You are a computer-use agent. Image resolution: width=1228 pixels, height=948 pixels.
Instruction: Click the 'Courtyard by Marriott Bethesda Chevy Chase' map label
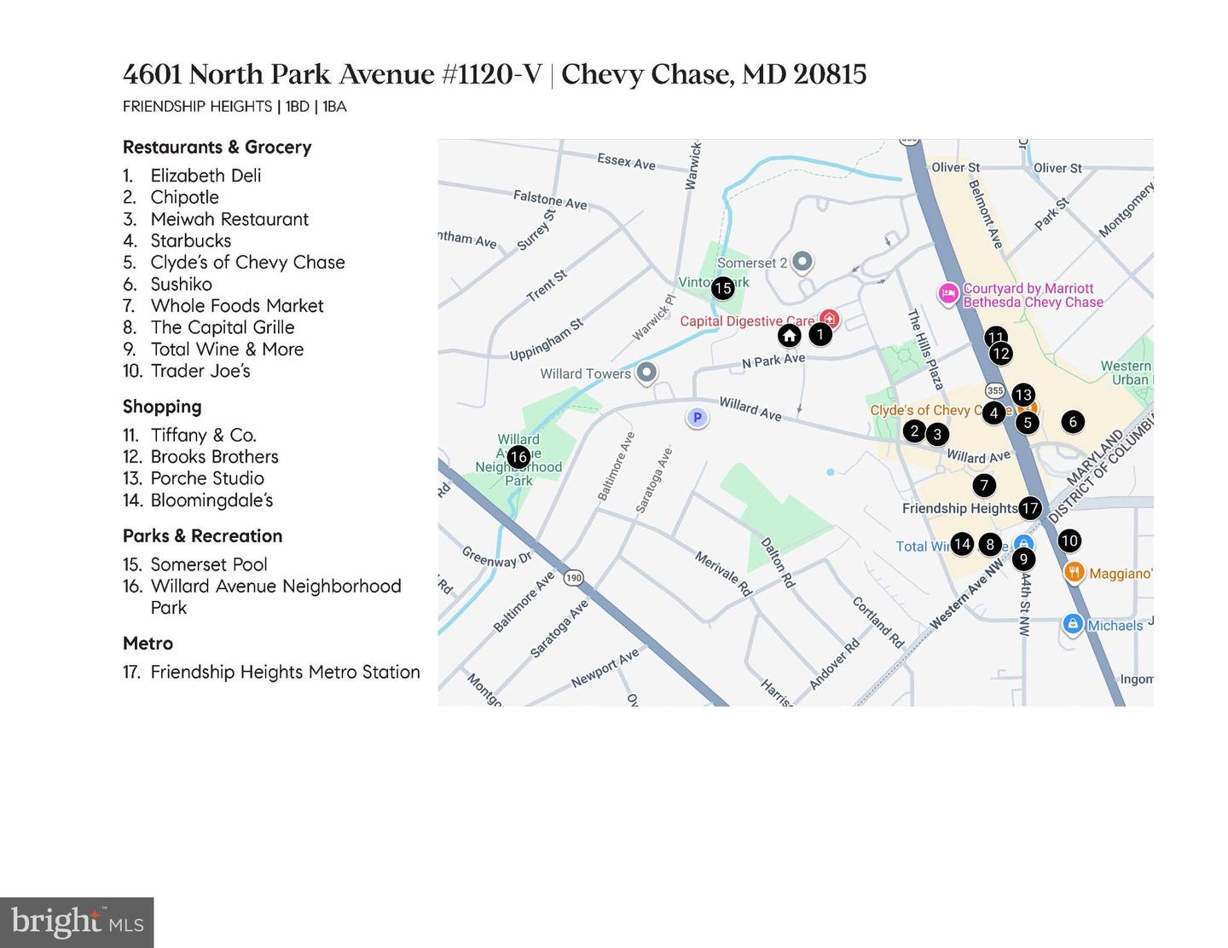[1033, 296]
